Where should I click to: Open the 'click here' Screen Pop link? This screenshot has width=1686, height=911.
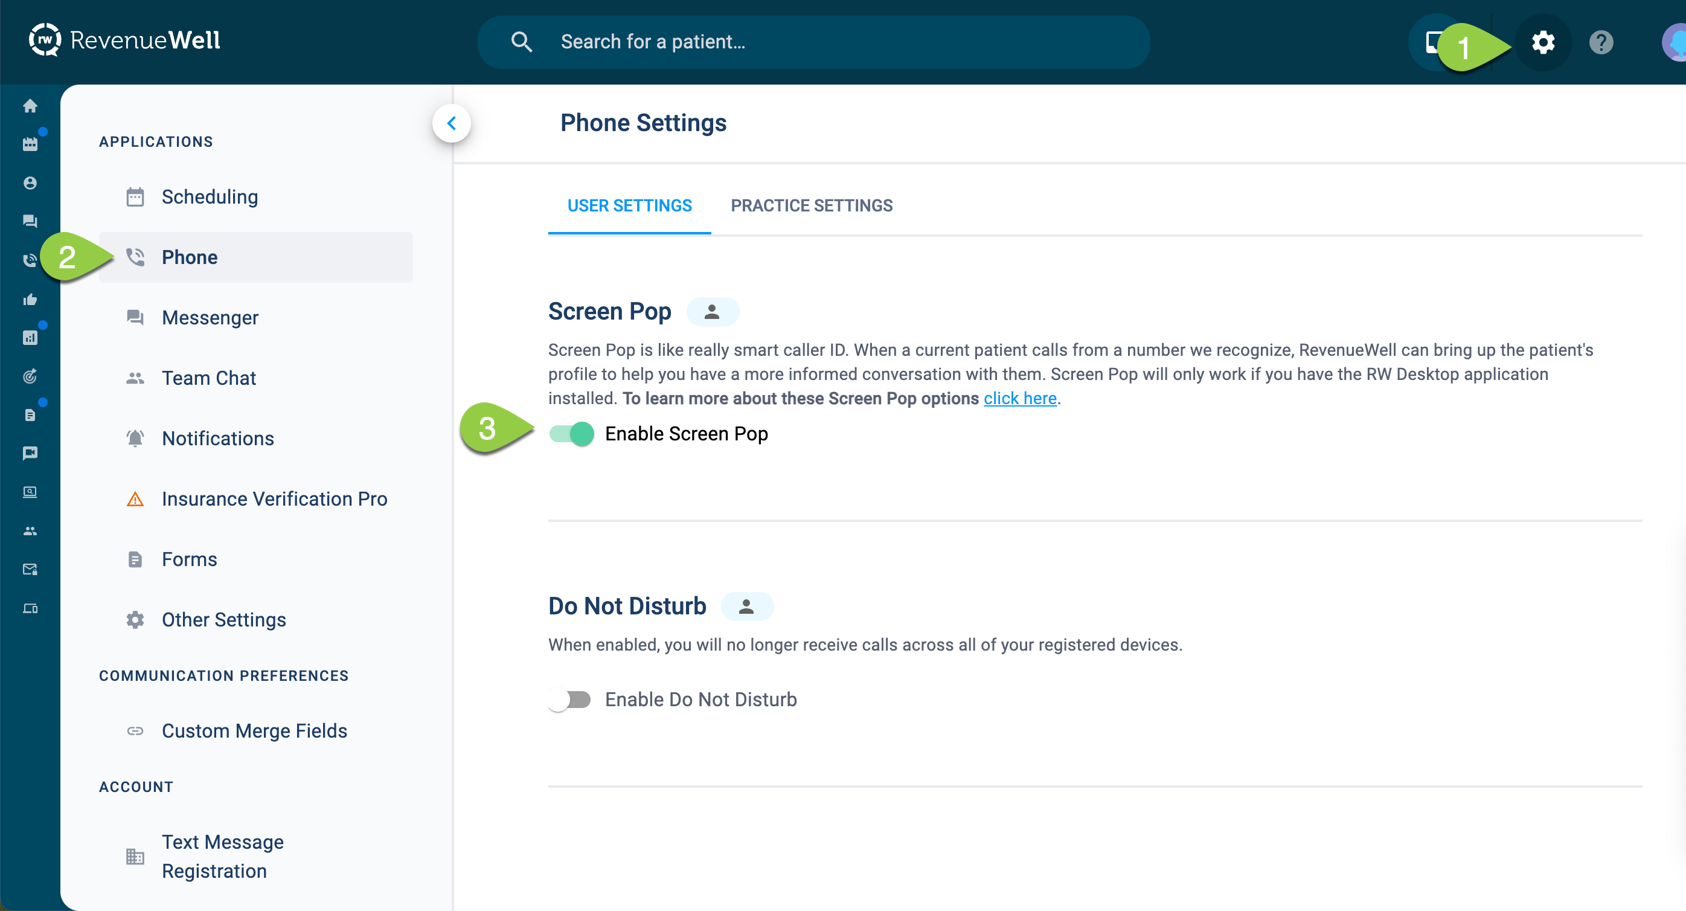point(1020,398)
